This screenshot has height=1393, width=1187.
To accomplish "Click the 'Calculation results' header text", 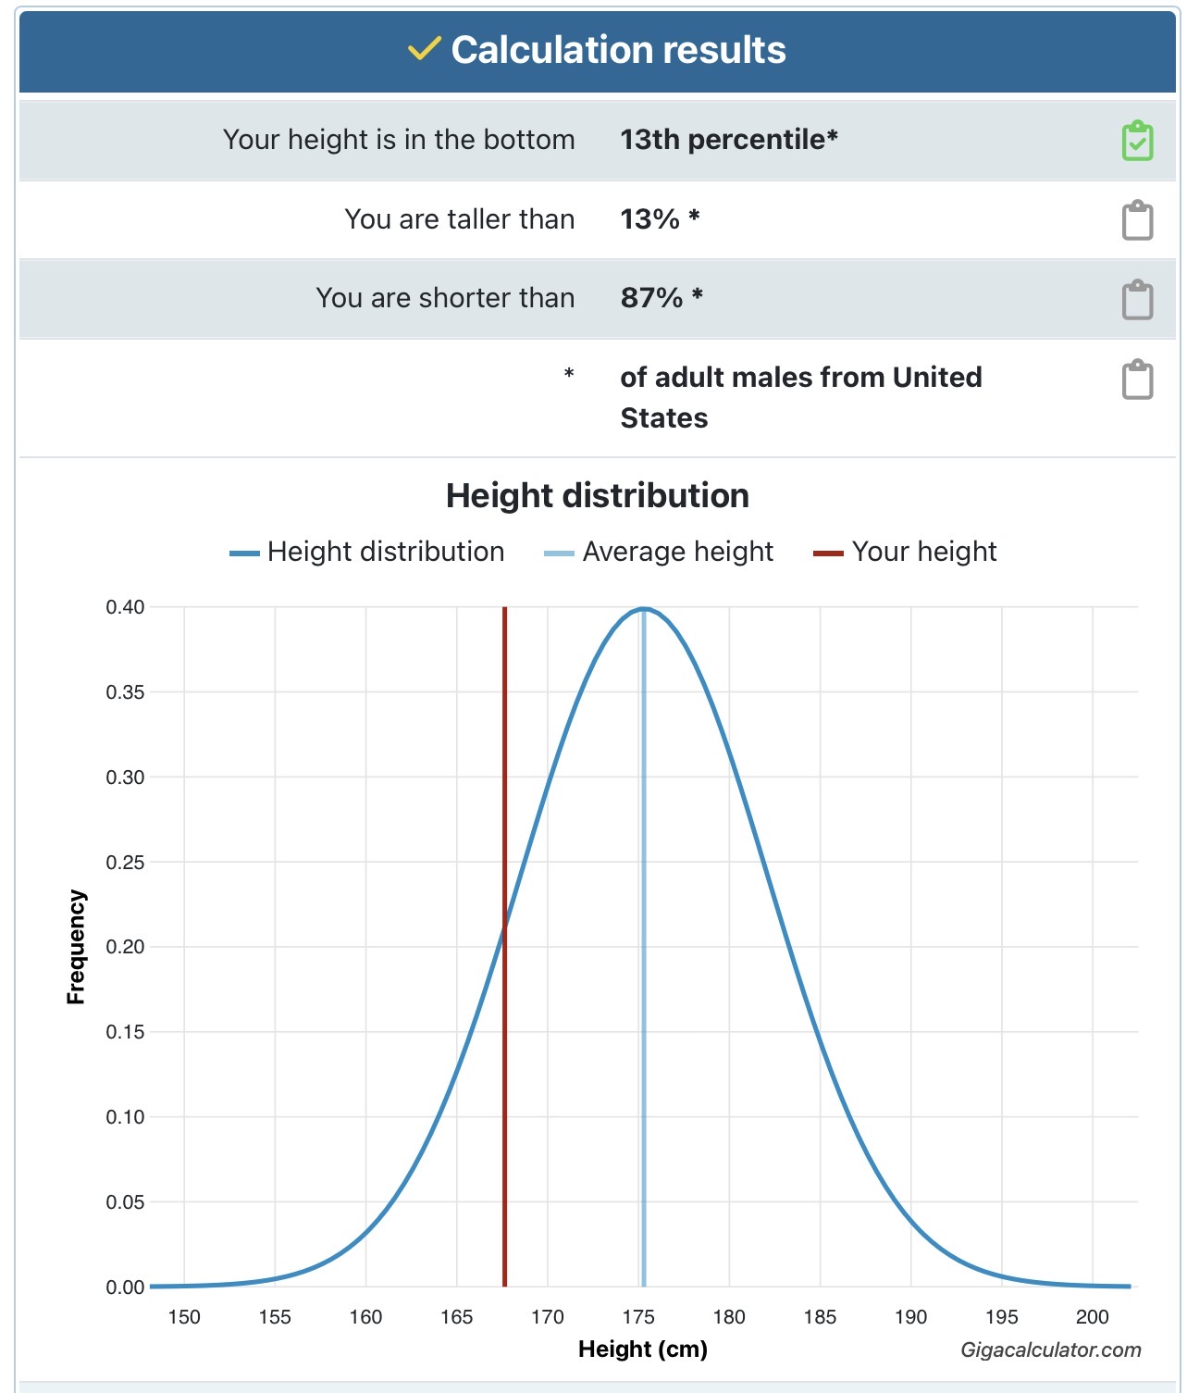I will point(618,50).
